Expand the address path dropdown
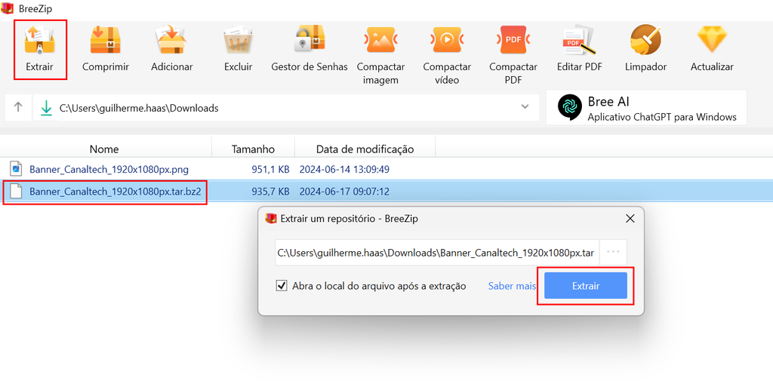 point(525,106)
